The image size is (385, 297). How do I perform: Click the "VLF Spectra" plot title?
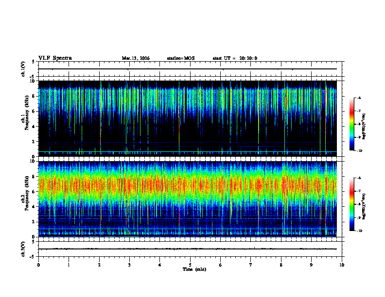pos(55,58)
